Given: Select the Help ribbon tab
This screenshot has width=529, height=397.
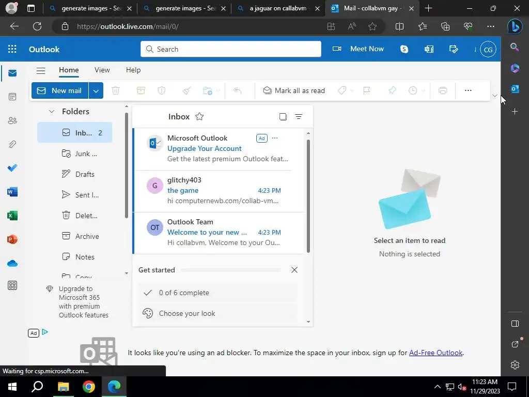Looking at the screenshot, I should coord(133,70).
